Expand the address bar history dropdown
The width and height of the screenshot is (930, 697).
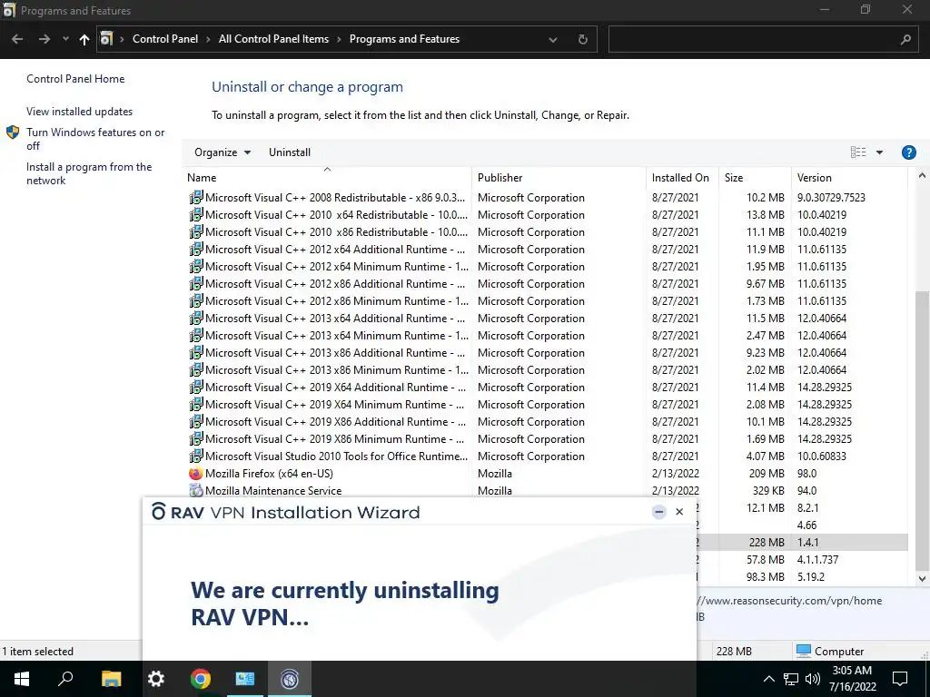[x=553, y=40]
